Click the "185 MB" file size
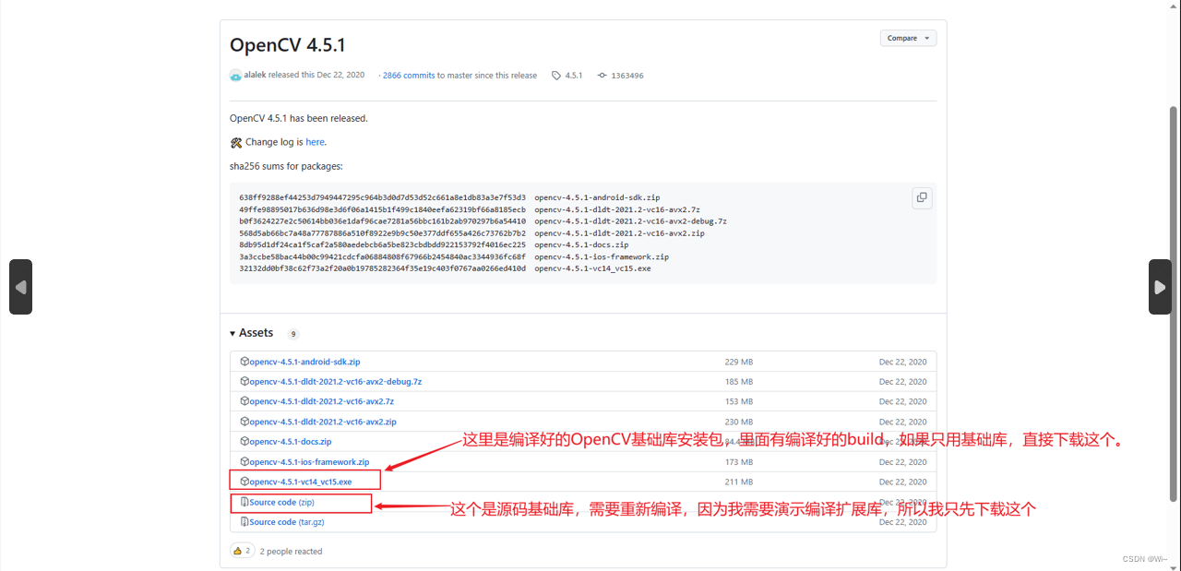 738,382
